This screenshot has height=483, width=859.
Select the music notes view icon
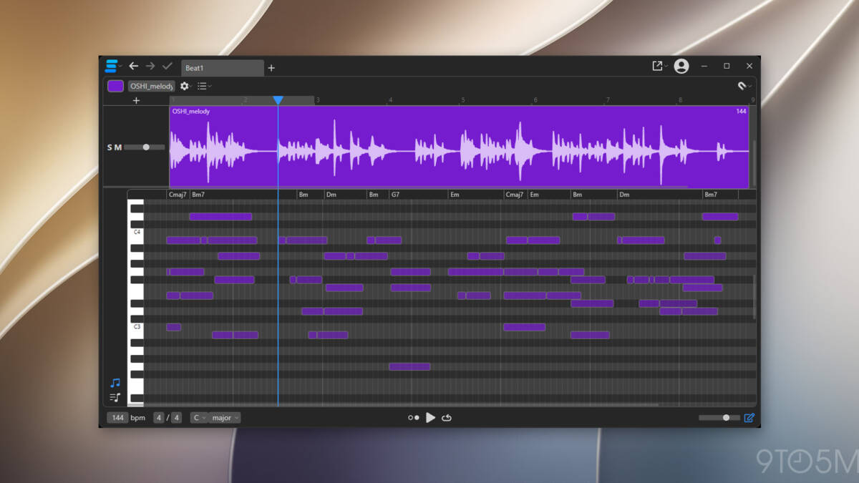click(x=115, y=383)
